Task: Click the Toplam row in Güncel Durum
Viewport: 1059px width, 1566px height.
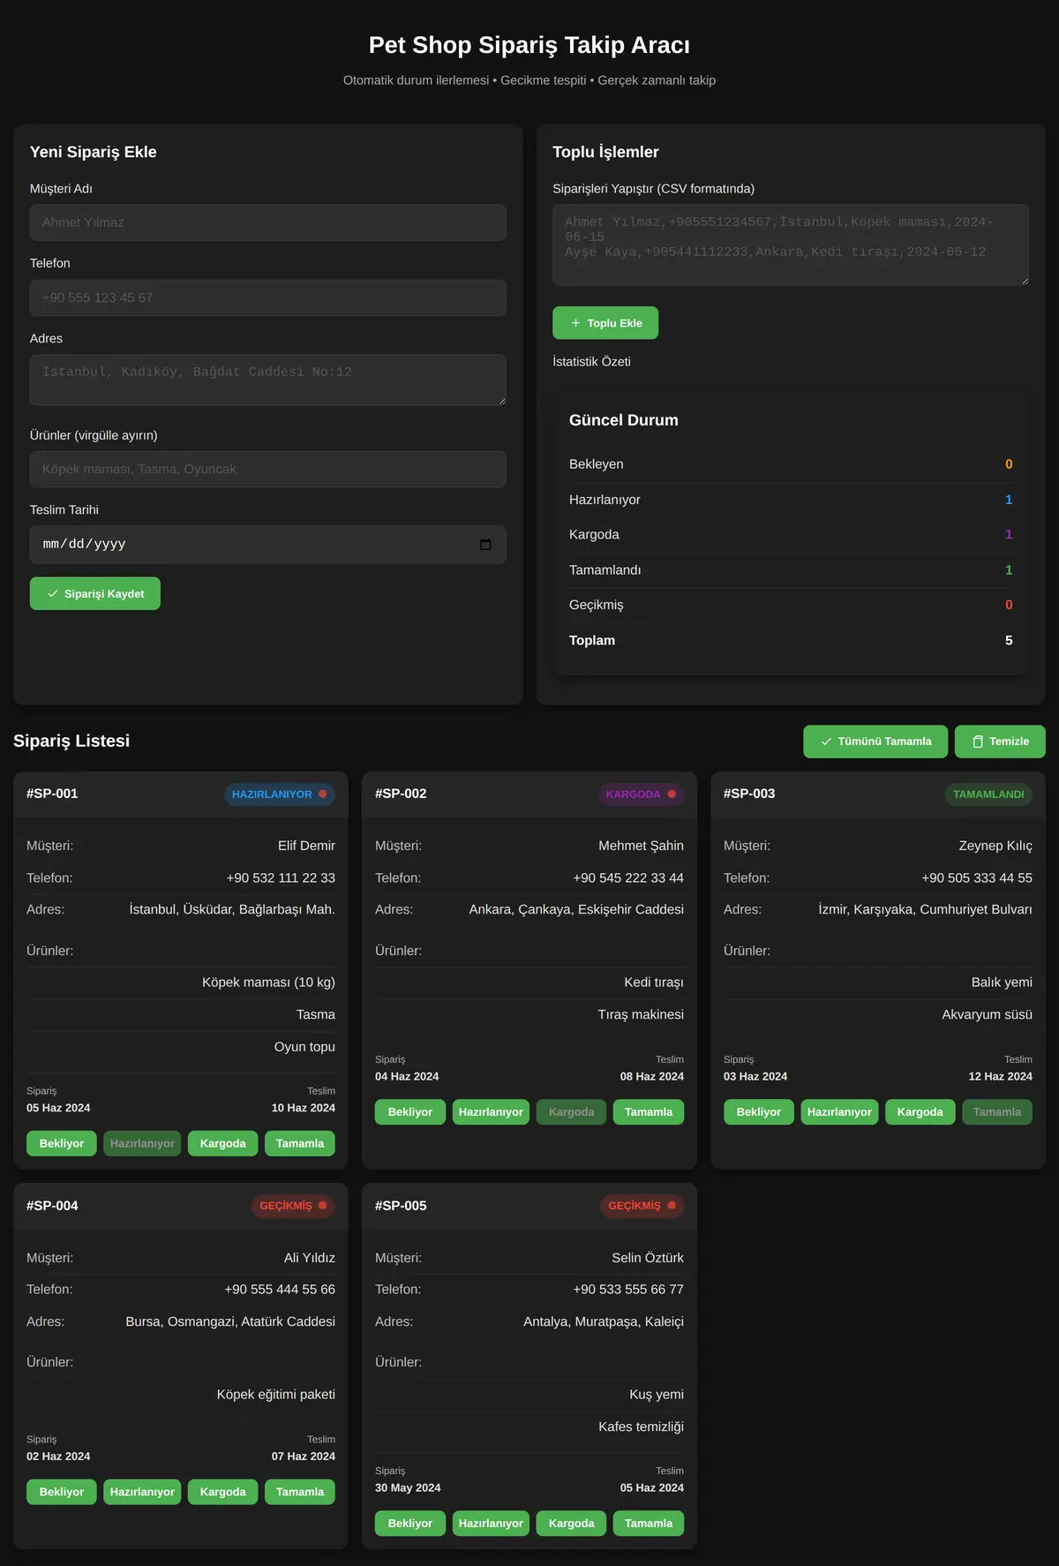Action: point(791,641)
